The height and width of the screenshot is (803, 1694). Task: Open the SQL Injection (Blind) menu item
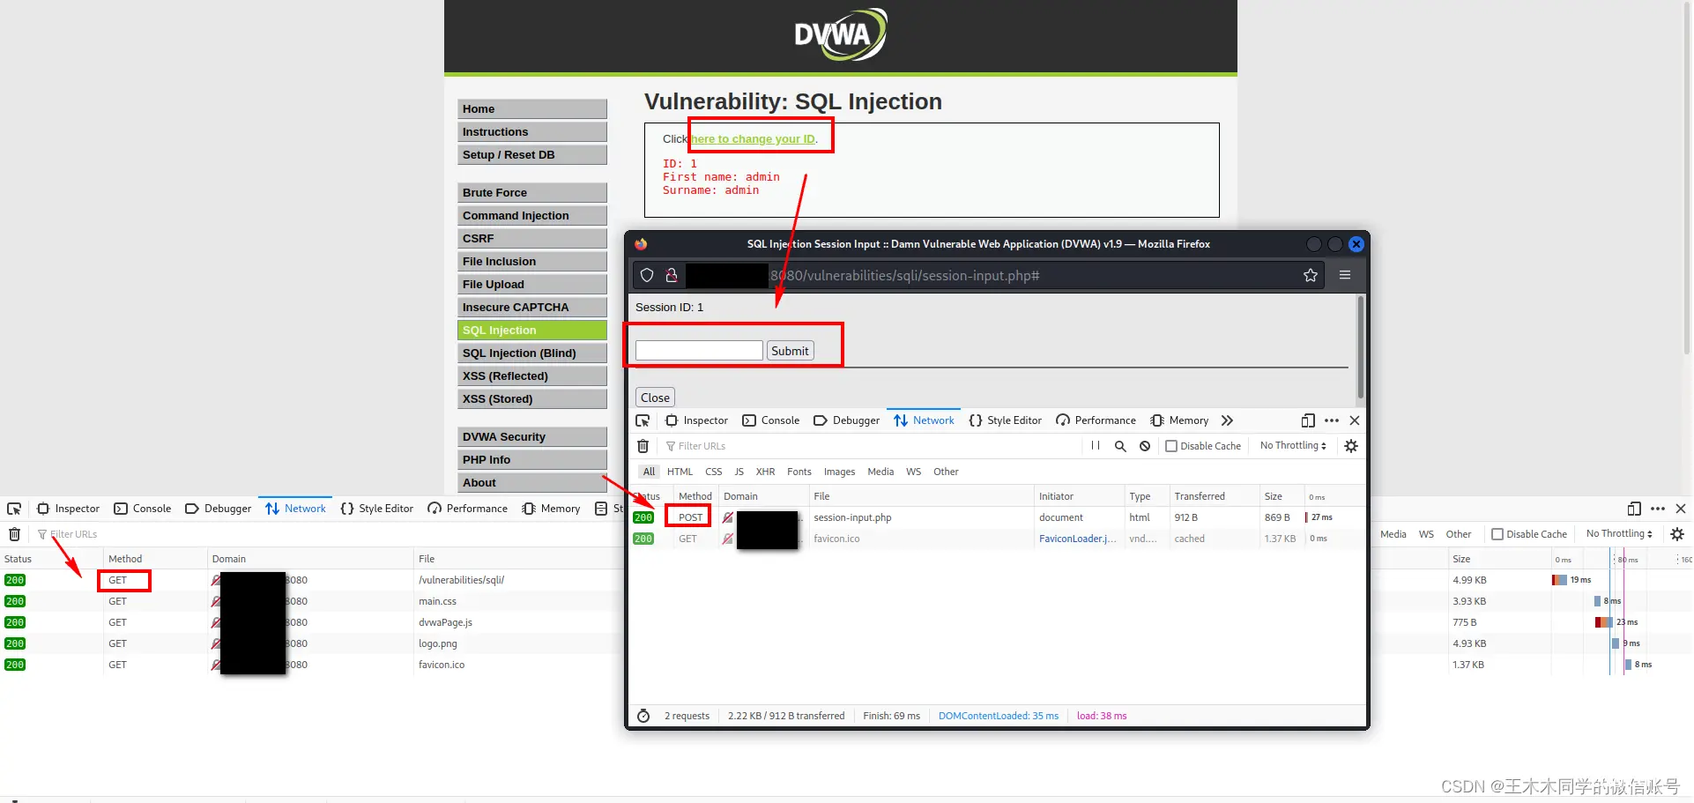(532, 353)
